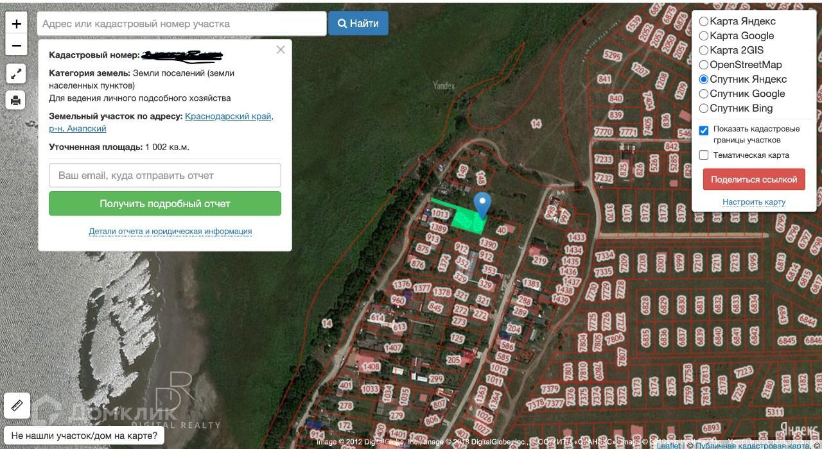822x449 pixels.
Task: Zoom in with the plus button
Action: tap(16, 24)
